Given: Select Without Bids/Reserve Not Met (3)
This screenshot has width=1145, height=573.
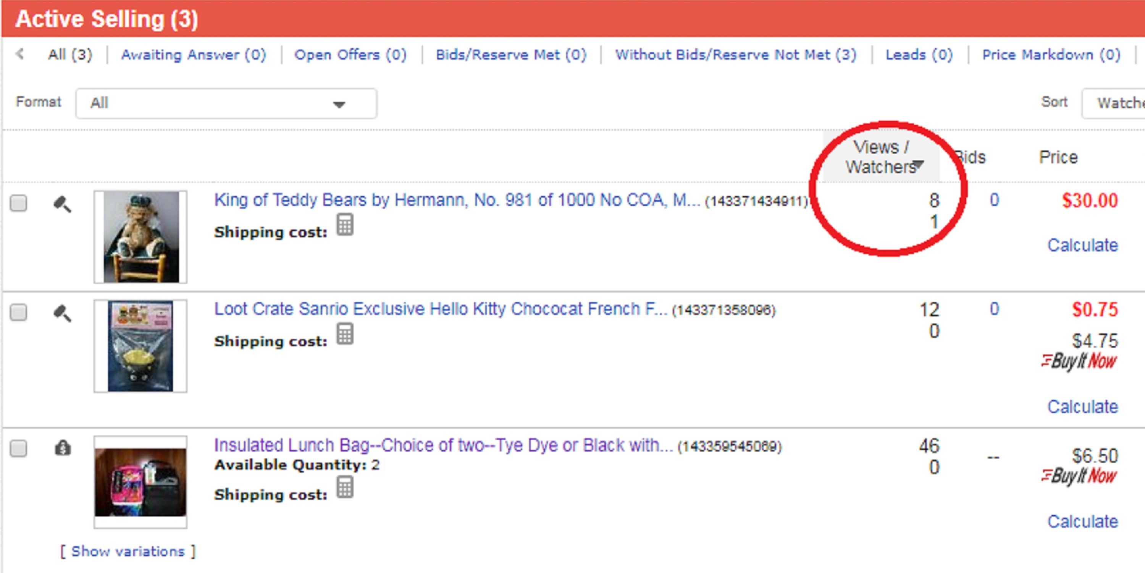Looking at the screenshot, I should pyautogui.click(x=736, y=55).
